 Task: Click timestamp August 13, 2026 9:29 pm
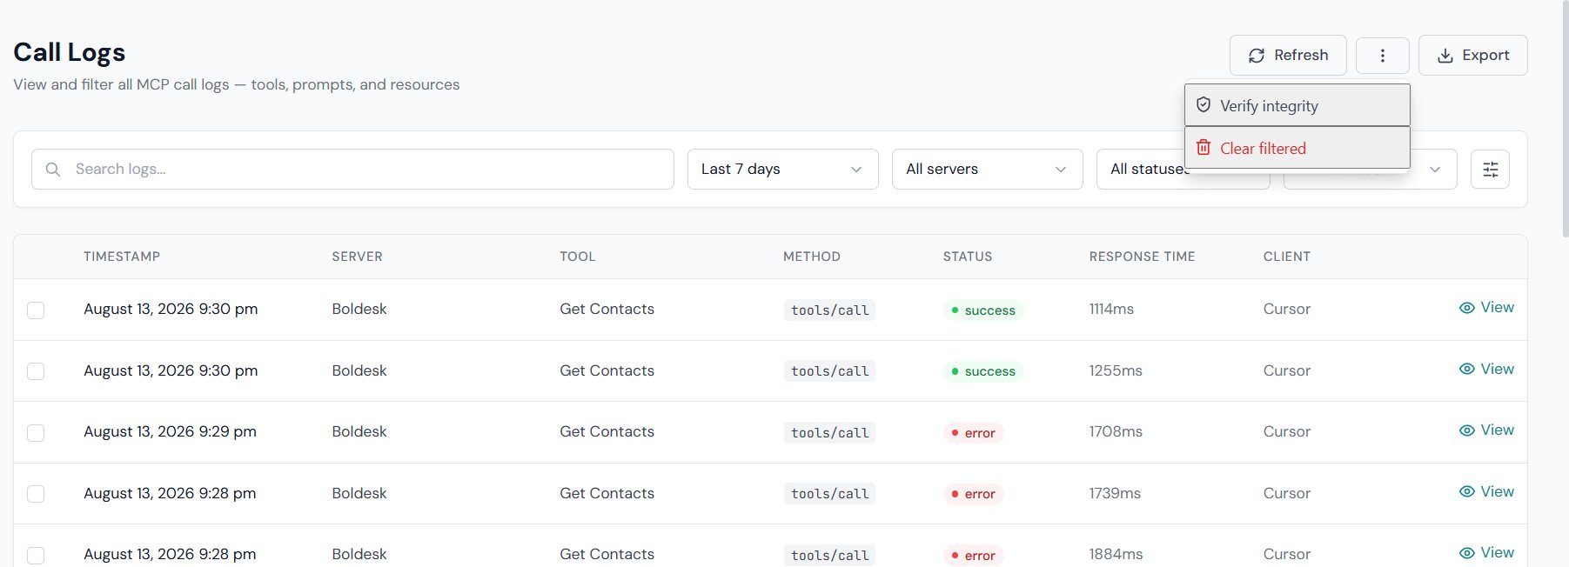(x=170, y=432)
